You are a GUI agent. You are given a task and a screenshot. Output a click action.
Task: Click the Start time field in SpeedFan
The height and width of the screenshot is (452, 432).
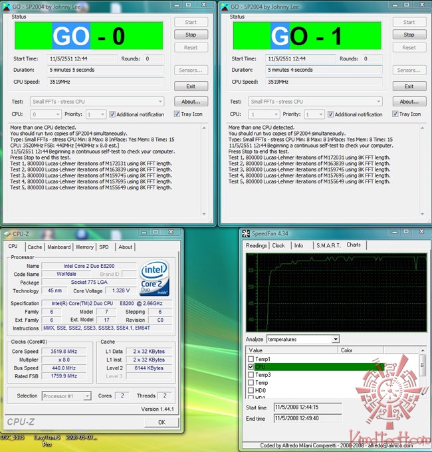click(308, 407)
